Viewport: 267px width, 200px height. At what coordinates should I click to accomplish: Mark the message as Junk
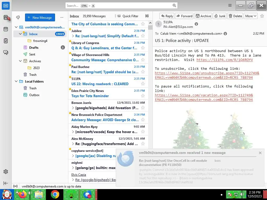click(220, 16)
